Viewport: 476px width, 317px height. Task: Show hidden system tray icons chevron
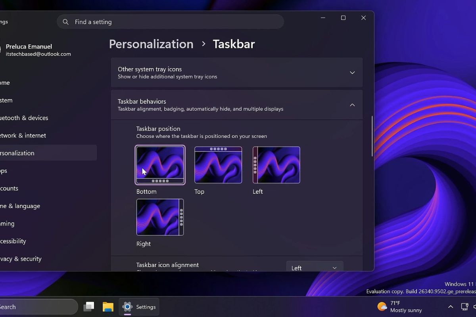pos(450,307)
